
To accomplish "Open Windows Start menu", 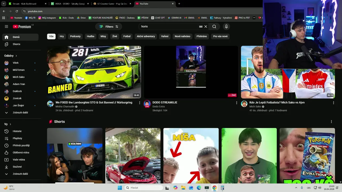I will [120, 188].
